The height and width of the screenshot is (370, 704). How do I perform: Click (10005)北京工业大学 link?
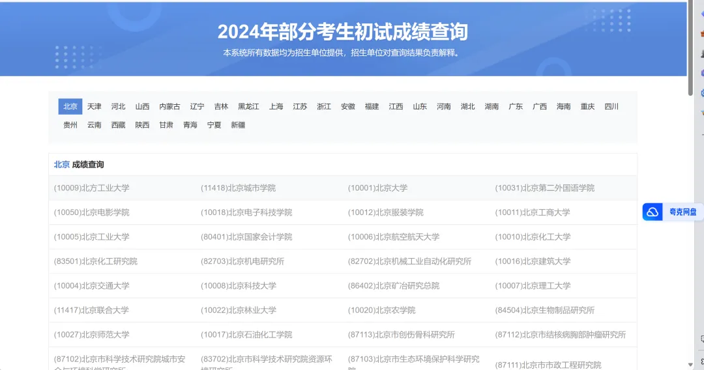click(92, 237)
